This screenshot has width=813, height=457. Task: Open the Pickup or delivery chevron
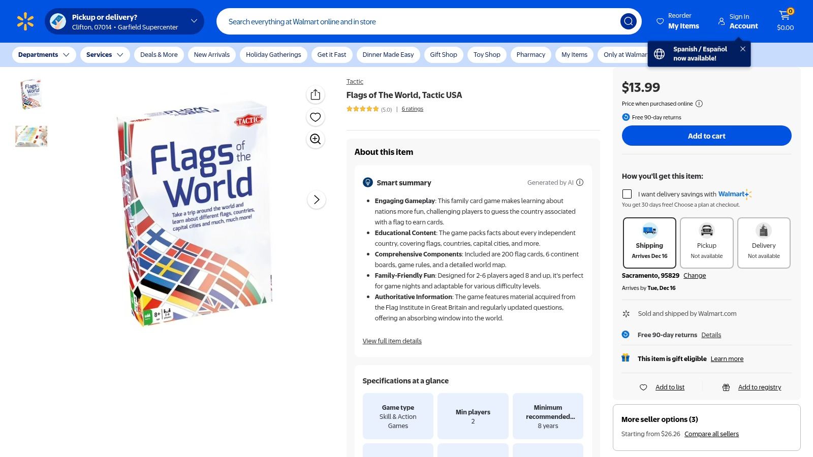(x=193, y=21)
